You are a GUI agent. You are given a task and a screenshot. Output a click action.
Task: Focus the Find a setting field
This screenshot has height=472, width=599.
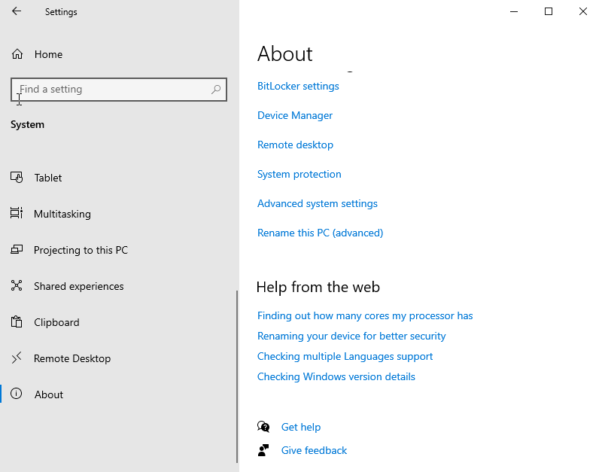[113, 90]
